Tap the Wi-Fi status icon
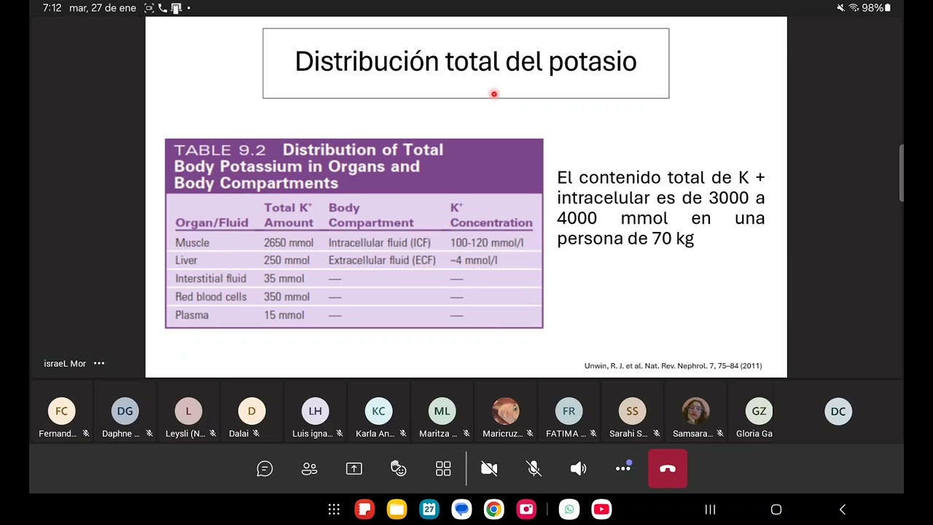This screenshot has width=933, height=525. (x=854, y=8)
